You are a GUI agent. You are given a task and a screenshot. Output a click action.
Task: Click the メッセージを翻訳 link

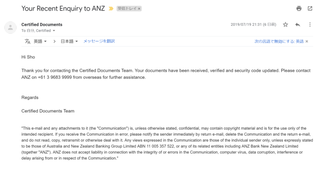(99, 41)
